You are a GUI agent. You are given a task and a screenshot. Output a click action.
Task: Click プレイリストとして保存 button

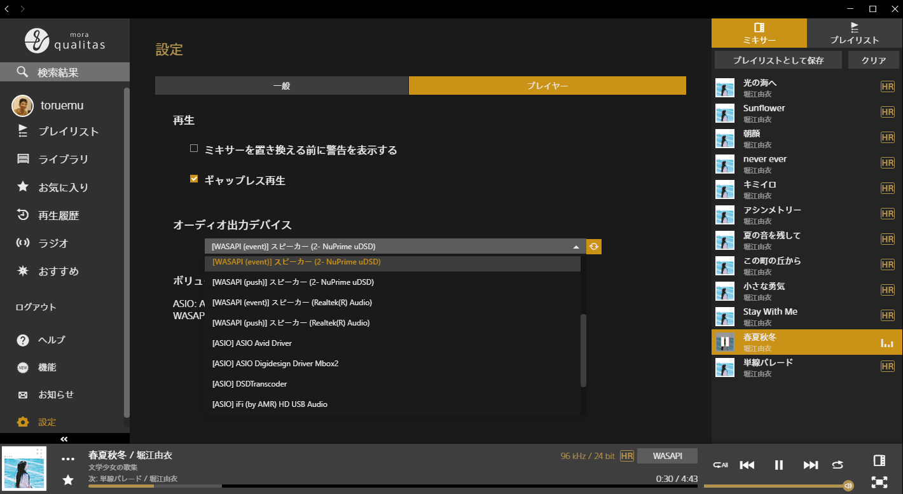pyautogui.click(x=778, y=60)
